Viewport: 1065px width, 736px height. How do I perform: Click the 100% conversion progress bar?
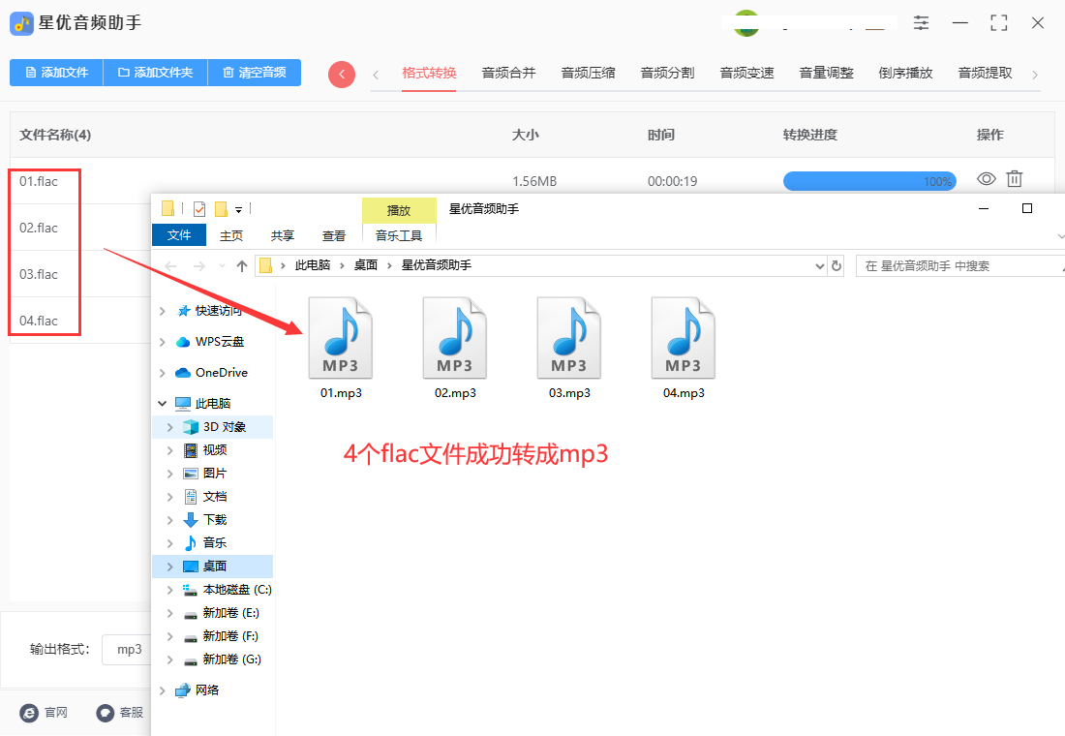click(868, 180)
